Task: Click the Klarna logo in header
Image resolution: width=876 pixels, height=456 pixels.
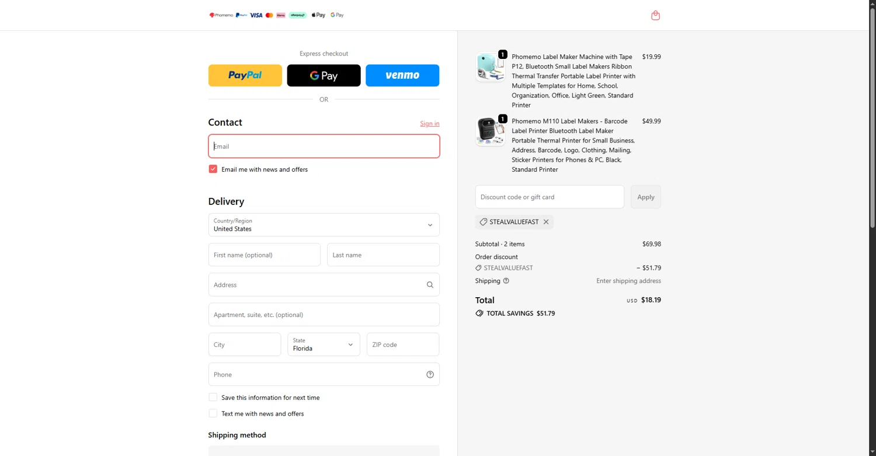Action: pos(281,15)
